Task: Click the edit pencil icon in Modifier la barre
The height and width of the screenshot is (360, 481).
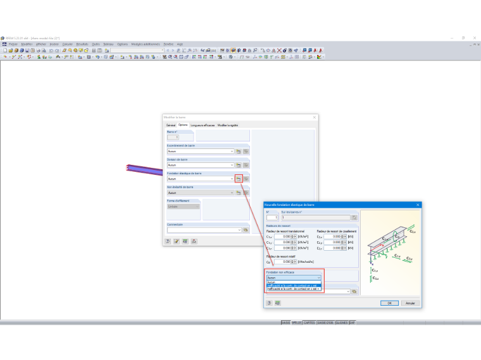Action: point(177,241)
